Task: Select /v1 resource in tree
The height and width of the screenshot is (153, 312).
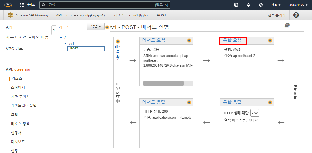Action: click(72, 43)
